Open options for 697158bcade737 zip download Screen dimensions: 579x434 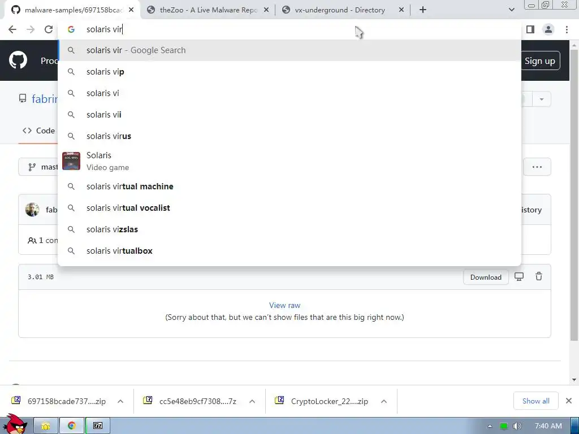coord(120,401)
